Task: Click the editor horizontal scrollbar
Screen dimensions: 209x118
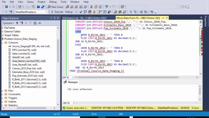Action: 128,77
